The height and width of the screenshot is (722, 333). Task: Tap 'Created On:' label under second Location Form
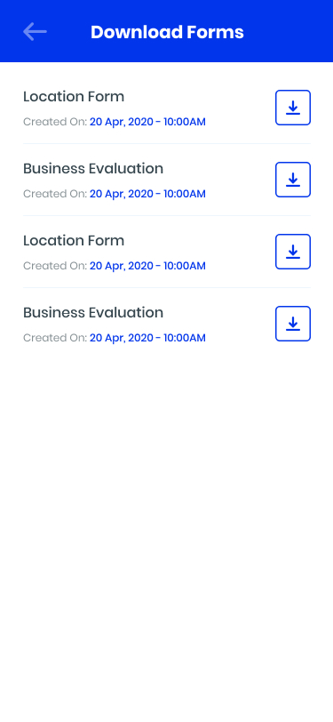pos(55,266)
